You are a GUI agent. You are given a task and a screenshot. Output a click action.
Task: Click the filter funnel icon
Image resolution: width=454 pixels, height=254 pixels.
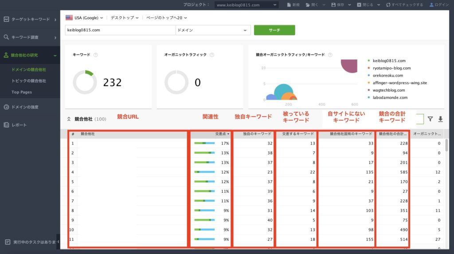tap(430, 119)
